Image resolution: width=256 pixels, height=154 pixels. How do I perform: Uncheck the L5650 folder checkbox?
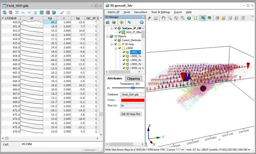click(119, 48)
